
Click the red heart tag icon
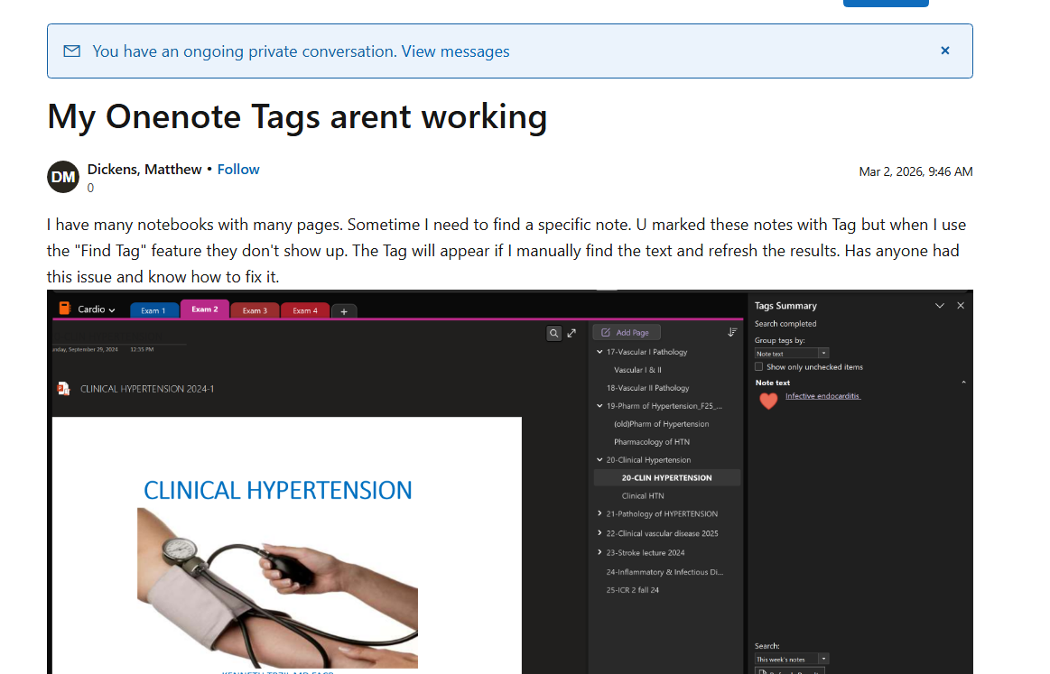[768, 401]
